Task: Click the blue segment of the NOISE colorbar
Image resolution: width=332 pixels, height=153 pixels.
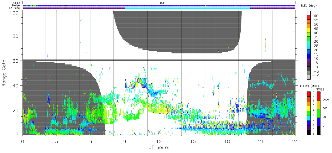Action: pyautogui.click(x=318, y=122)
